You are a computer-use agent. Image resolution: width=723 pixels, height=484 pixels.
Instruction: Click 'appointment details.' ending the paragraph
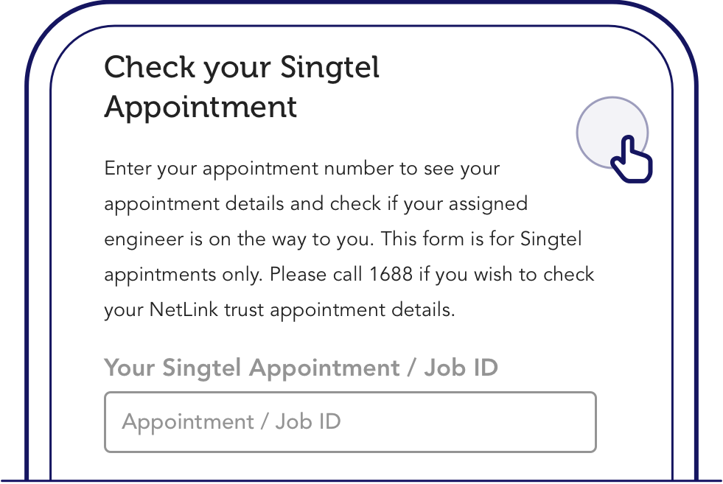click(x=363, y=309)
